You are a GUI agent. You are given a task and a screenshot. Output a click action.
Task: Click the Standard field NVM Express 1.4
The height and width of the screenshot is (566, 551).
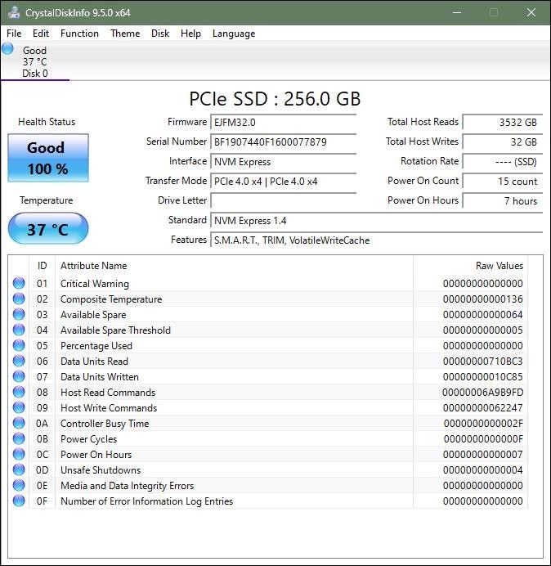pos(376,221)
